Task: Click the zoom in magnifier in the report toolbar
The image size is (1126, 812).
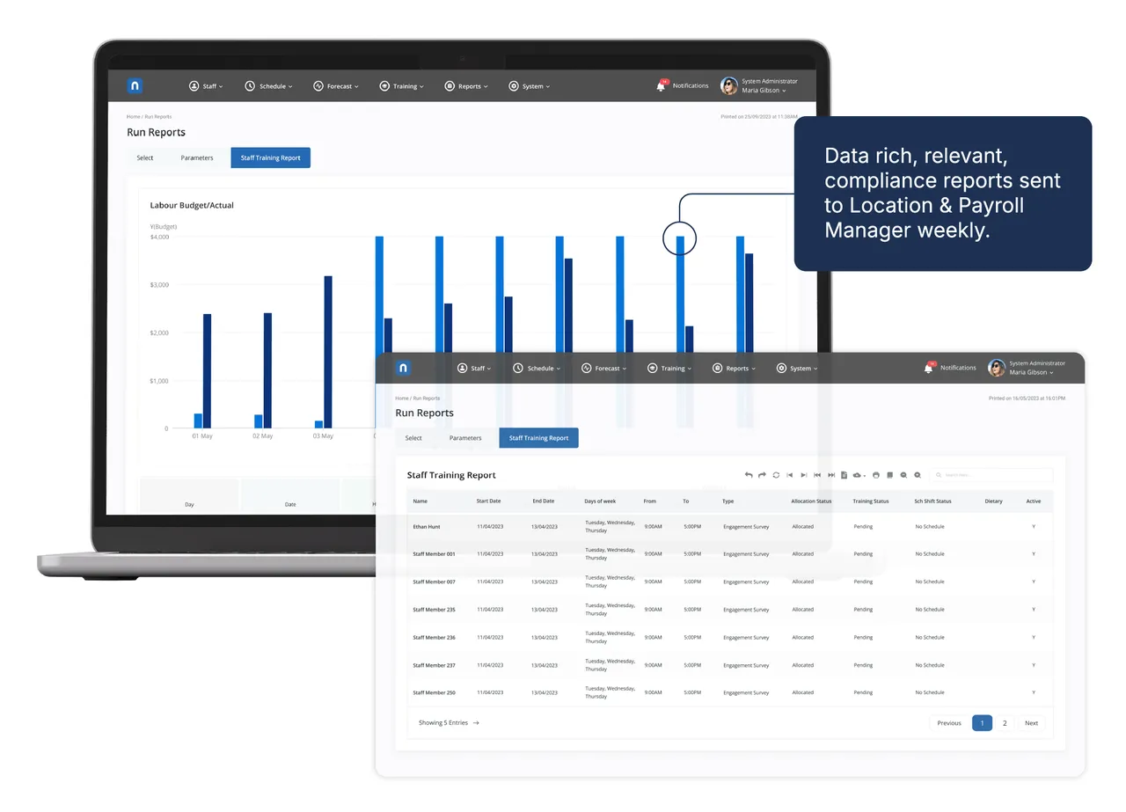Action: click(x=918, y=475)
